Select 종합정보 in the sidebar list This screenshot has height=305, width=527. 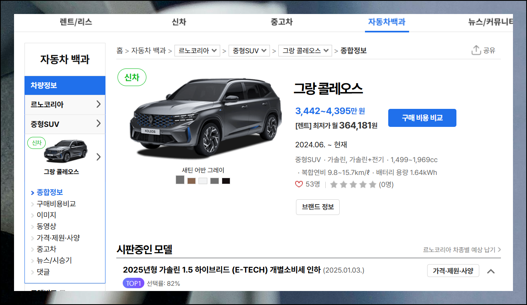coord(50,193)
